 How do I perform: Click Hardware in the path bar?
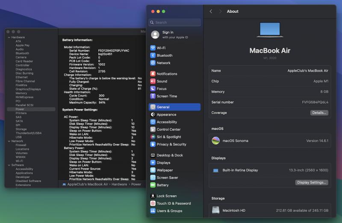tap(119, 185)
